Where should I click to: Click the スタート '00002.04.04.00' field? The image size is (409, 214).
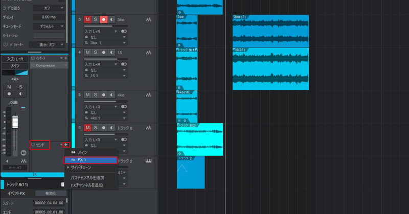(49, 203)
